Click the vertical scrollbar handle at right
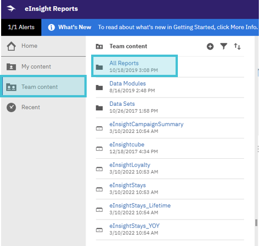260x246 pixels. point(256,223)
